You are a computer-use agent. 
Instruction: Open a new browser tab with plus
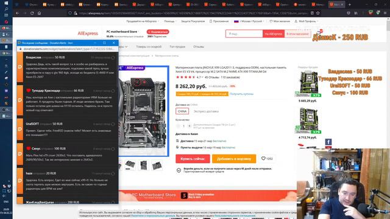pos(349,4)
